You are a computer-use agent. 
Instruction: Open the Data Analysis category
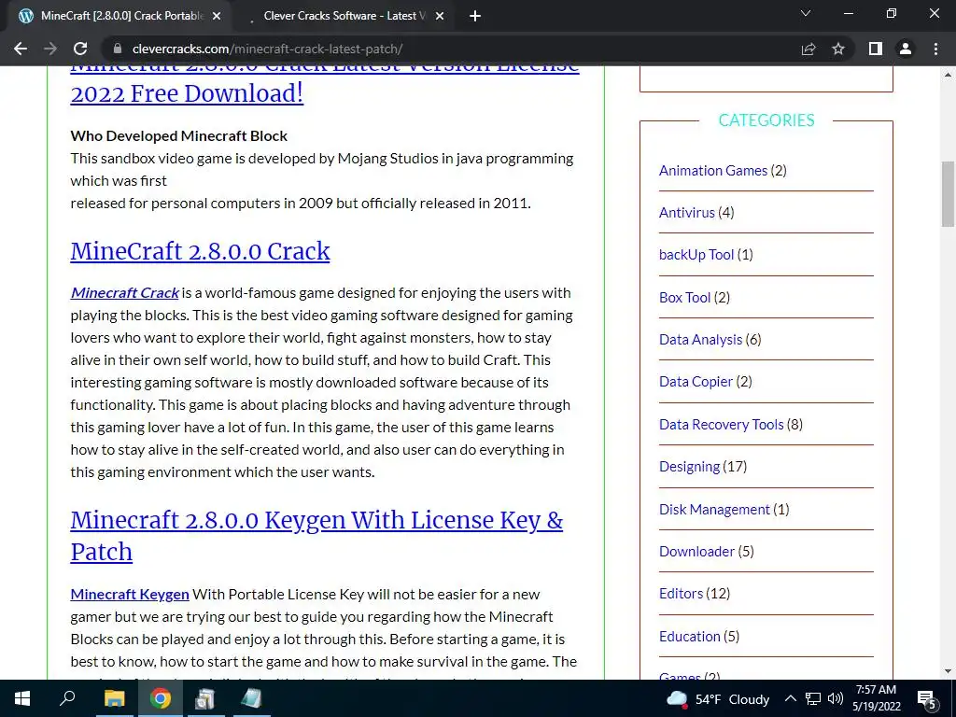point(700,340)
